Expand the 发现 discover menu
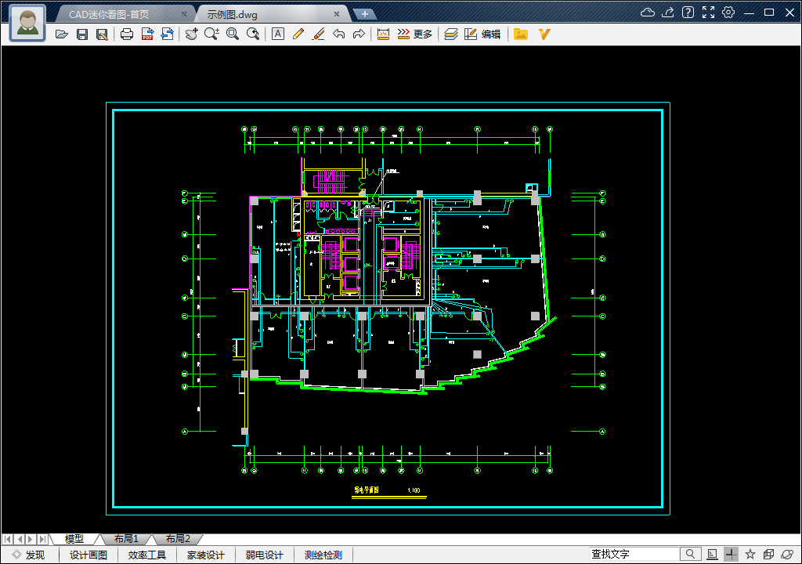 click(28, 555)
